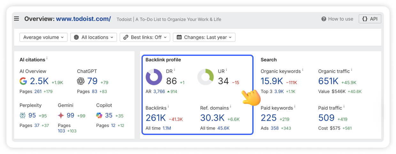The image size is (396, 154).
Task: Click the 30.3K Ref. domains value
Action: coord(212,118)
